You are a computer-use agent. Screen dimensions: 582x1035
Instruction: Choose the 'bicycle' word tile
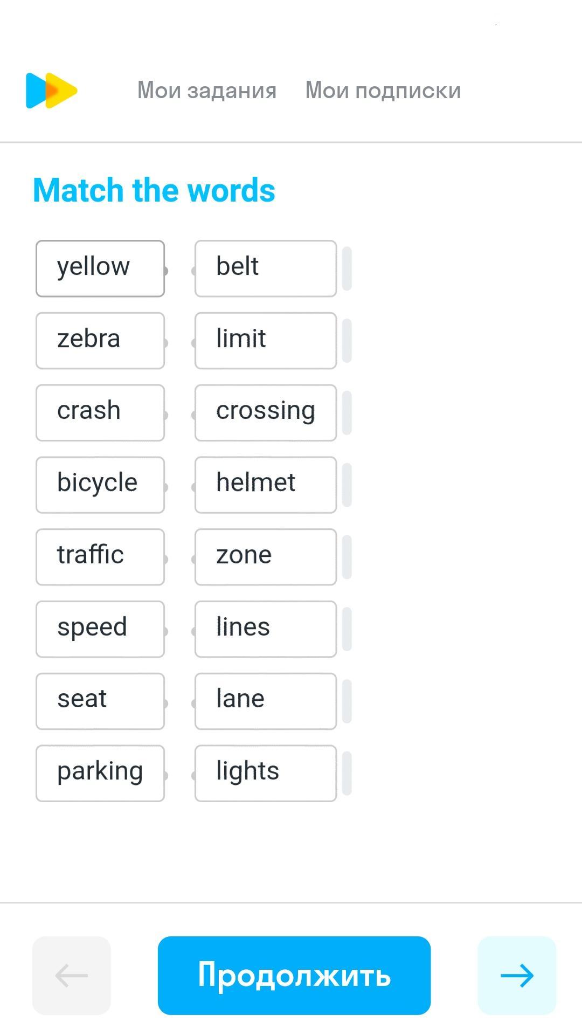click(100, 485)
